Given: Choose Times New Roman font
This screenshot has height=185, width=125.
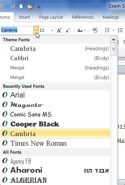Looking at the screenshot, I should (x=55, y=143).
